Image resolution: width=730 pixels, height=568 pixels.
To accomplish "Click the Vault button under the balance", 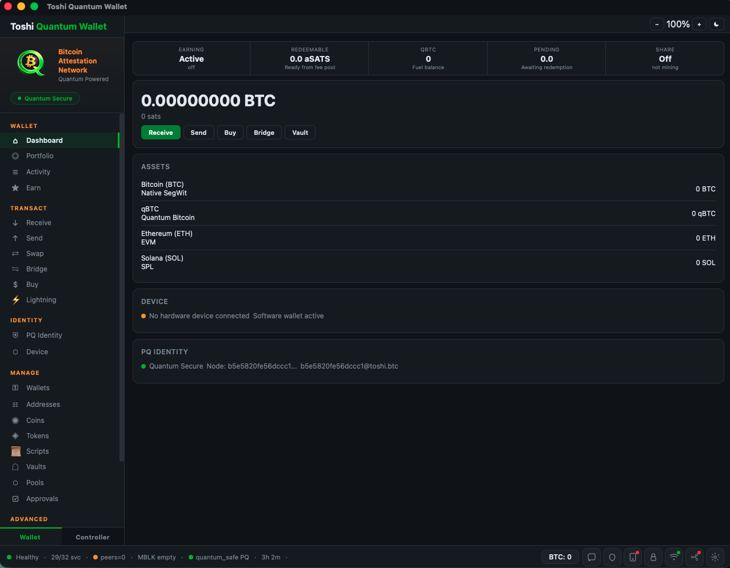I will (300, 133).
